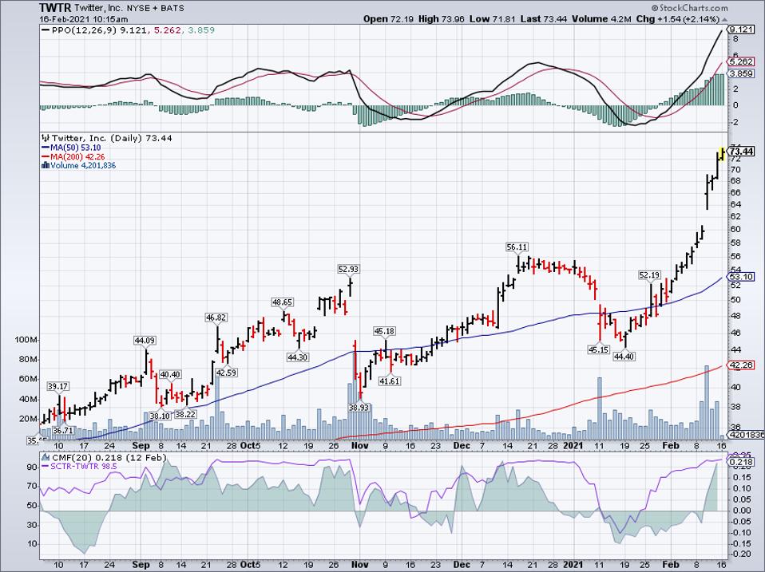Viewport: 765px width, 572px height.
Task: Click the 5.262 signal tag on the right axis
Action: pyautogui.click(x=742, y=62)
